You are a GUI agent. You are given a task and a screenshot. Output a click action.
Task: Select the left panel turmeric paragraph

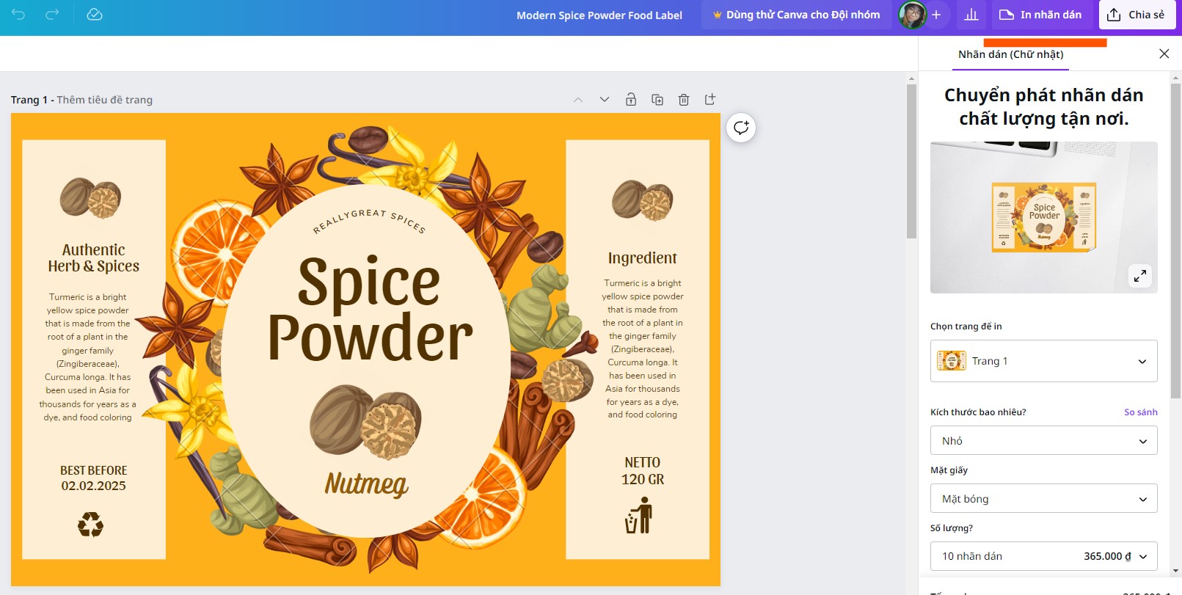tap(88, 357)
